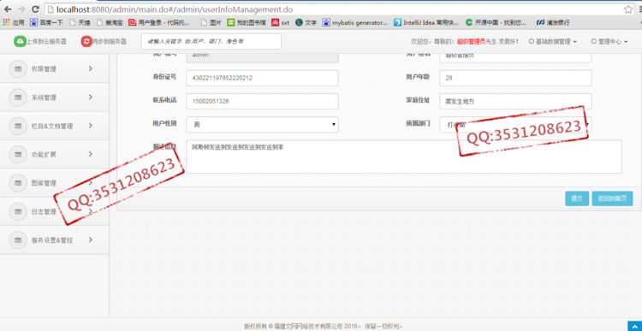642x331 pixels.
Task: Click the scroll-to-top arrow at bottom right
Action: point(634,326)
